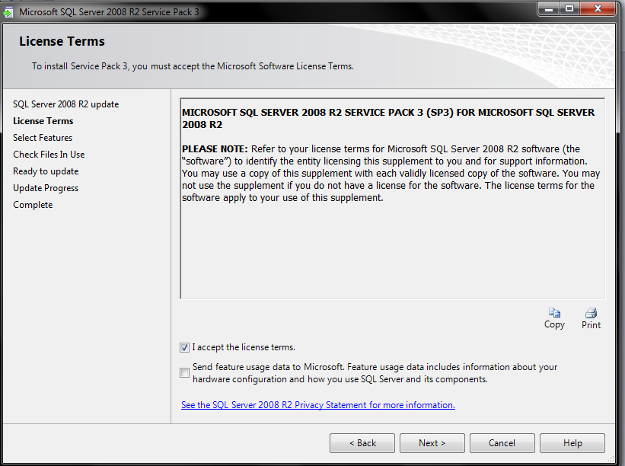Select the Select Features step
Screen dimensions: 625x466
(x=43, y=138)
